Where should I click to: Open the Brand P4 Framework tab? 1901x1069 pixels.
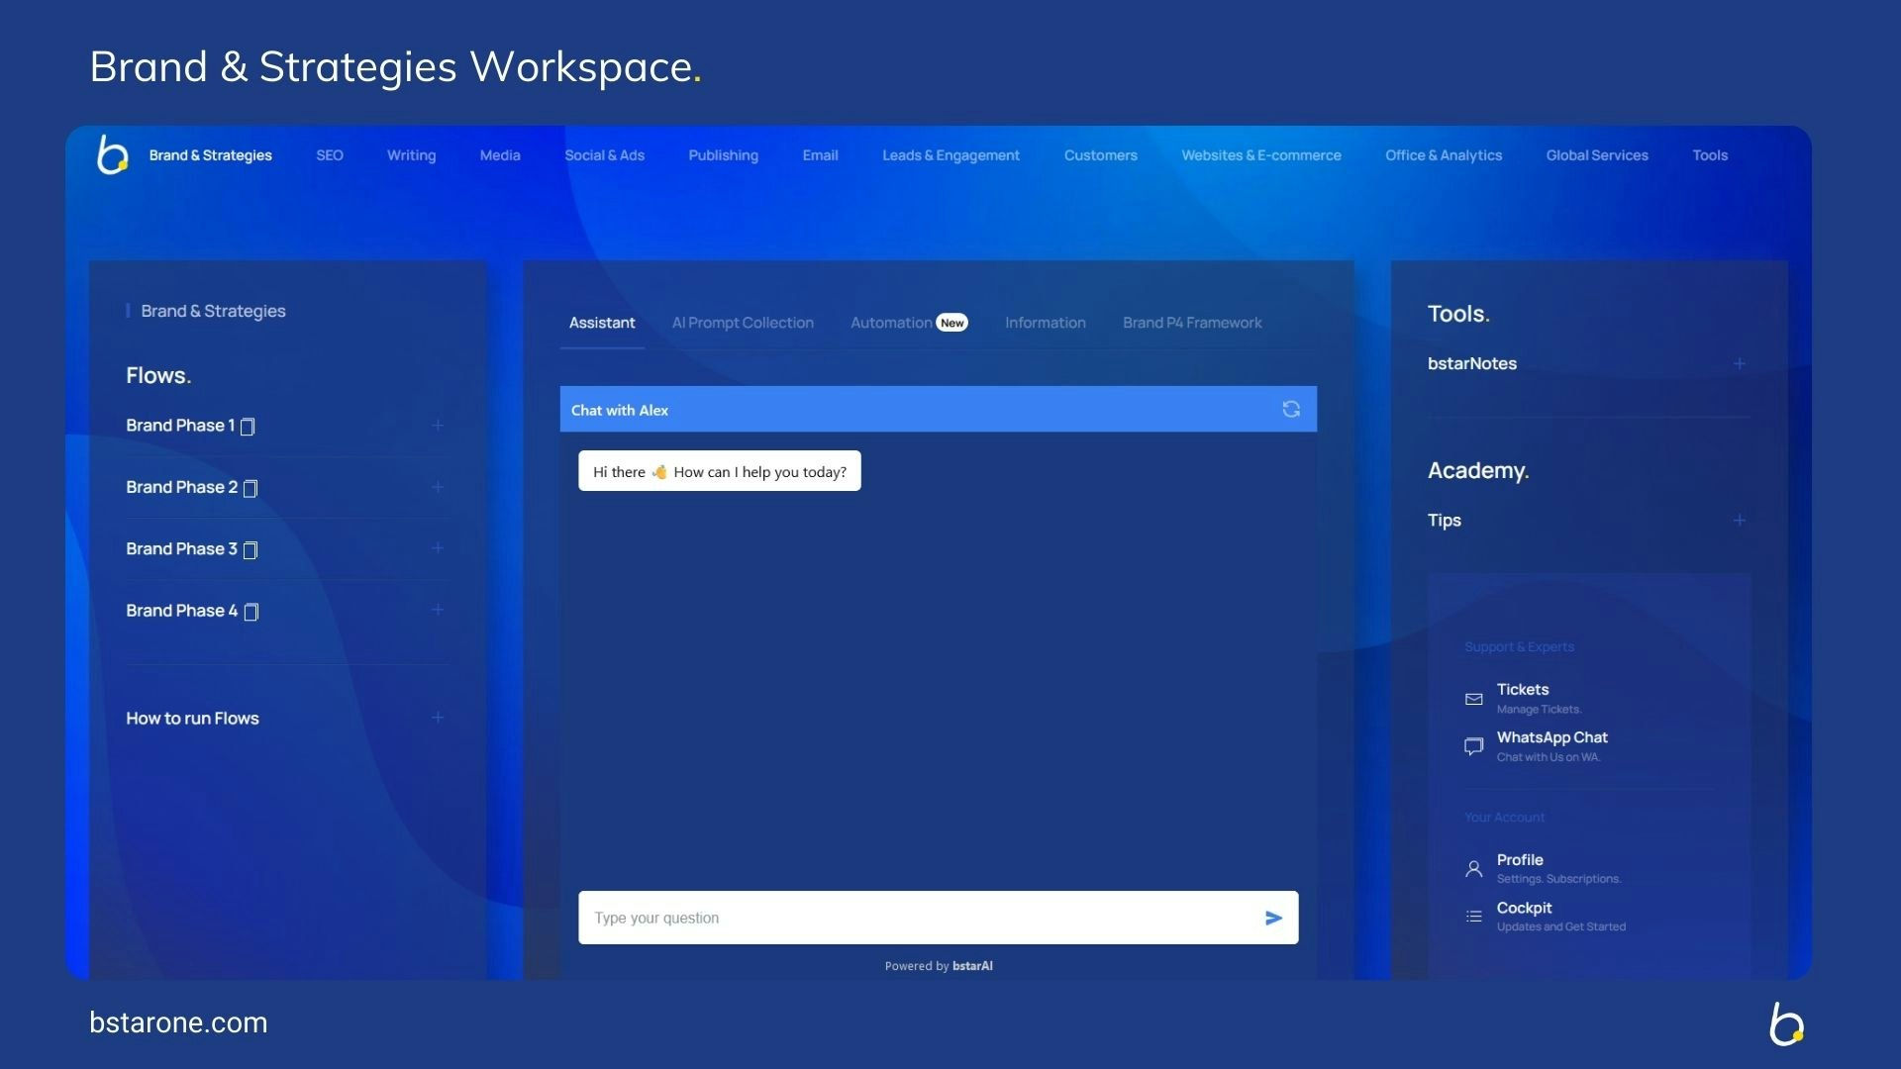1192,323
